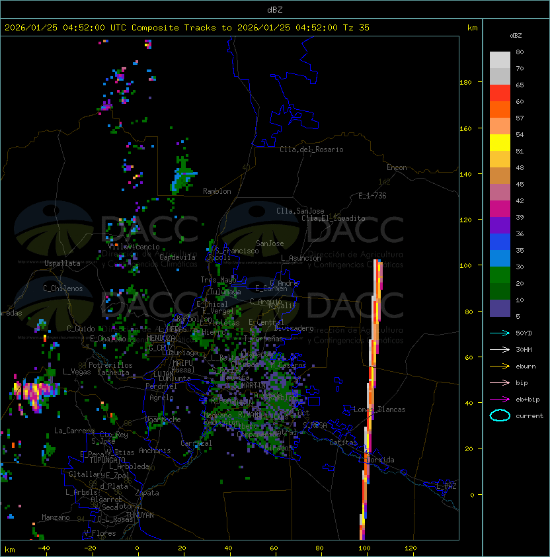Click the white 30HM arrow in legend
Image resolution: width=550 pixels, height=557 pixels.
pos(500,349)
